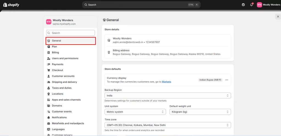Image resolution: width=281 pixels, height=136 pixels.
Task: Click the Users and permissions icon
Action: coord(49,58)
